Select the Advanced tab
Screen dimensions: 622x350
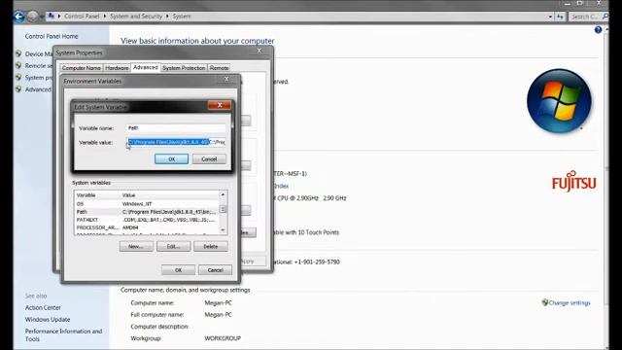click(145, 67)
